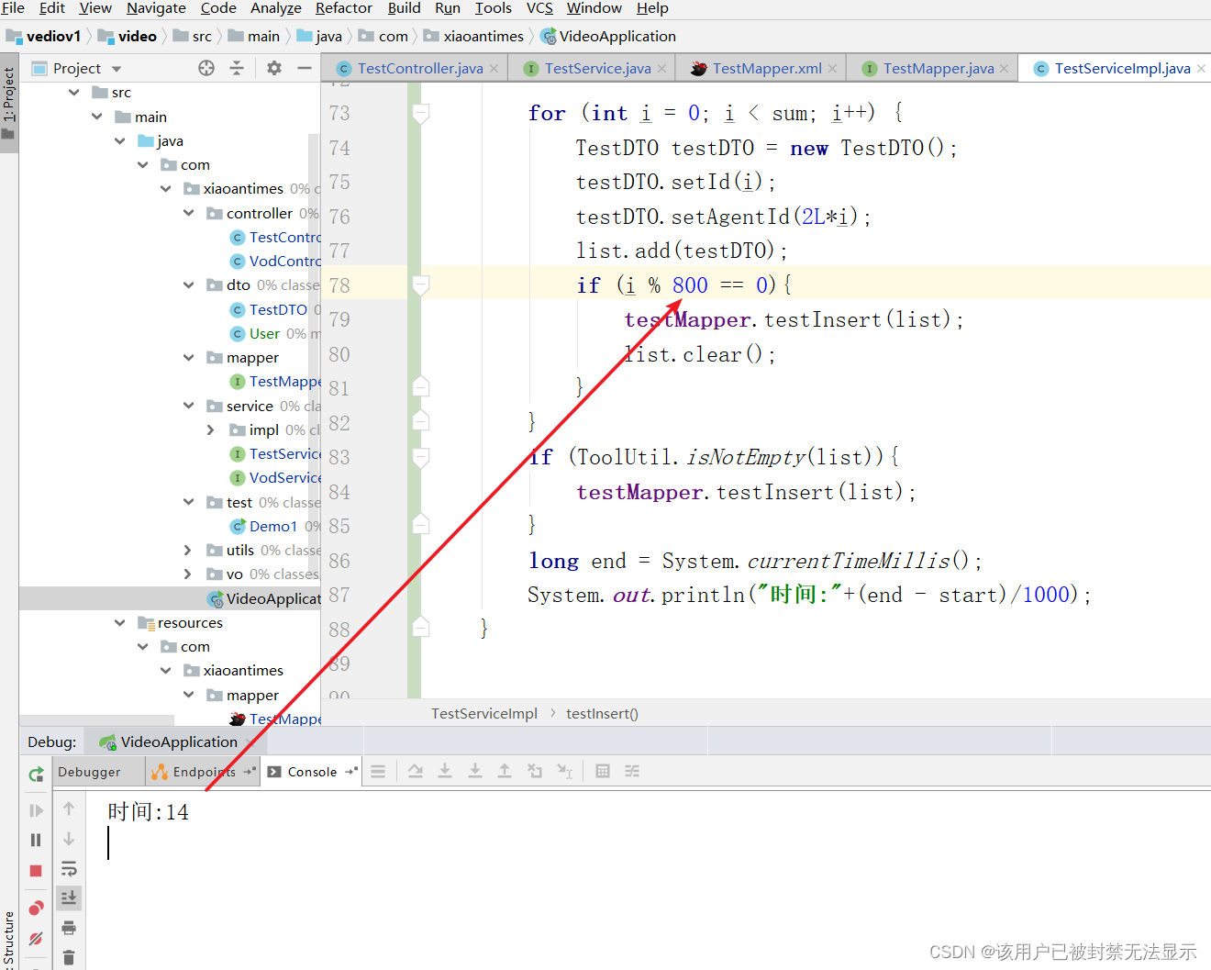Open Project panel settings gear
1211x970 pixels.
point(274,68)
